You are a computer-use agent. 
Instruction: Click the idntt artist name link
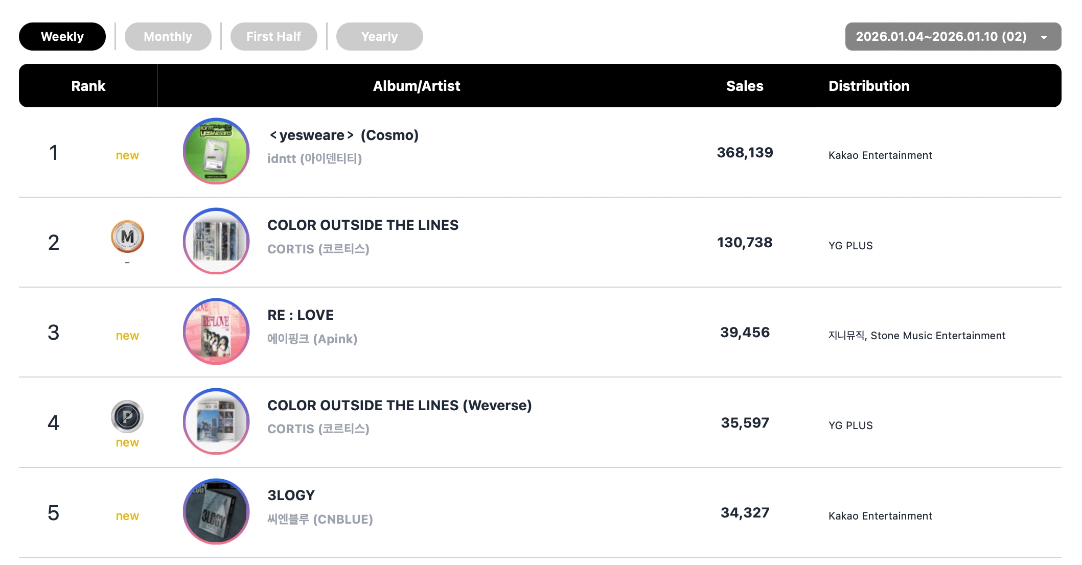[314, 159]
